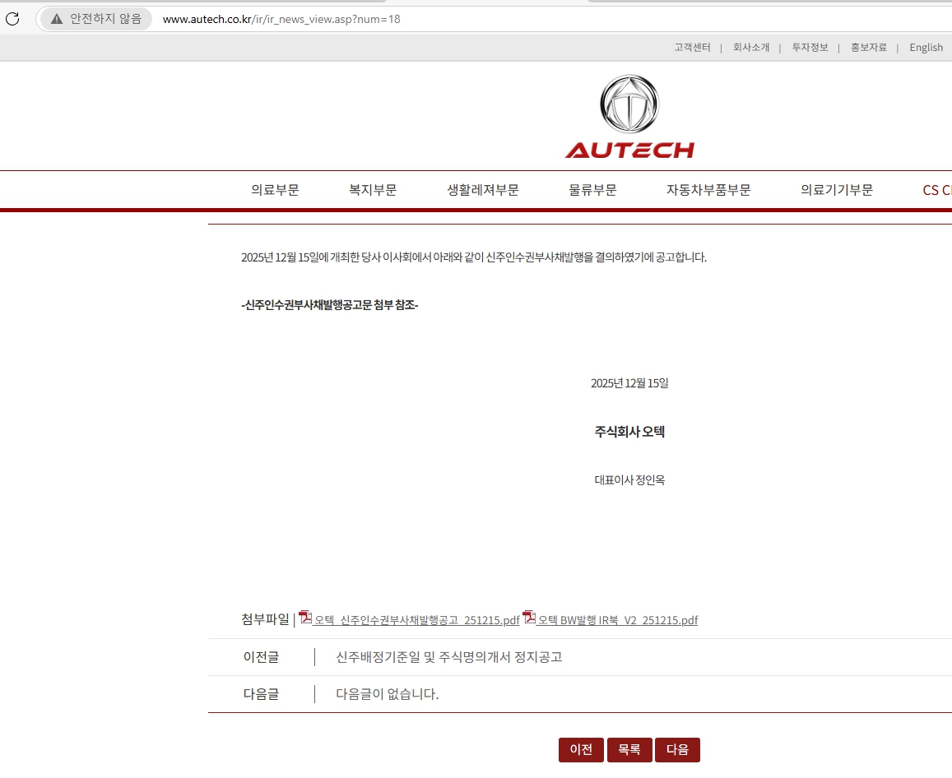Open the CS menu item at right edge
This screenshot has height=778, width=952.
click(x=937, y=190)
